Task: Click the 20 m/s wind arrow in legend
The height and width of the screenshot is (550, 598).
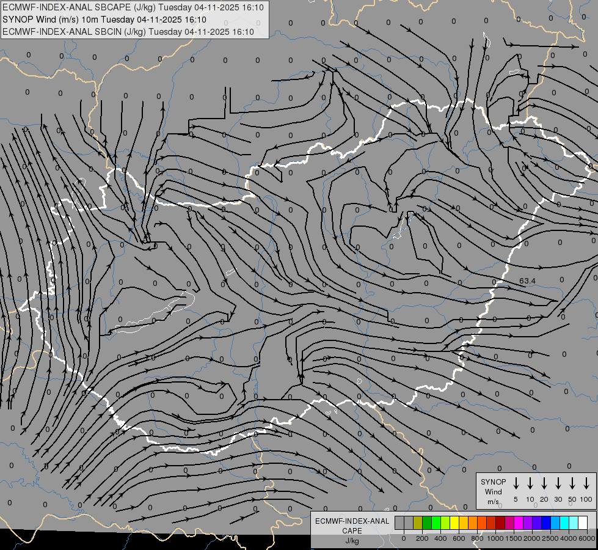Action: [x=544, y=483]
